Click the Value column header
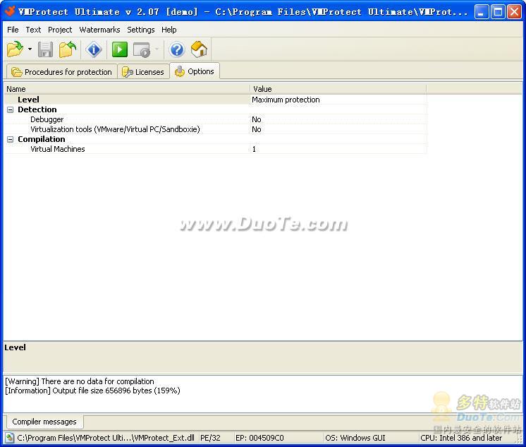Image resolution: width=526 pixels, height=447 pixels. click(x=338, y=89)
